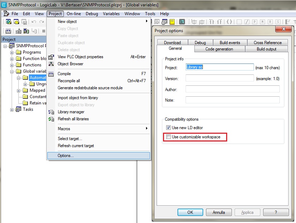Click the negated slash LD icon
The width and height of the screenshot is (296, 223).
pos(247,22)
